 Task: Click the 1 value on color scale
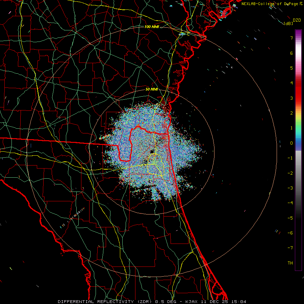pos(292,128)
